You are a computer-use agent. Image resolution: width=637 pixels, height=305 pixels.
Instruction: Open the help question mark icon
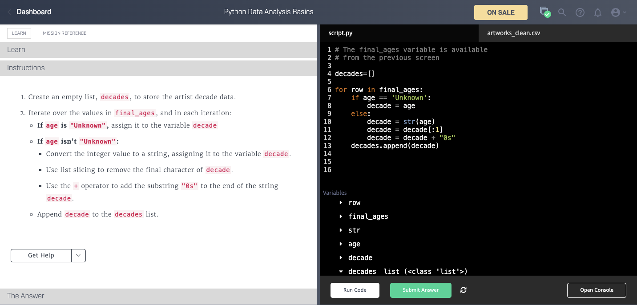coord(580,12)
